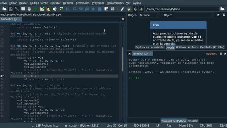Click the IPython console In [1] prompt
This screenshot has height=128, width=227.
click(x=135, y=78)
